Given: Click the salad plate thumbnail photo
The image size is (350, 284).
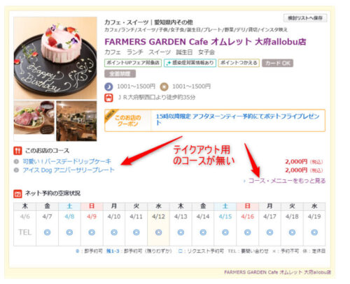Looking at the screenshot, I should pos(34,121).
